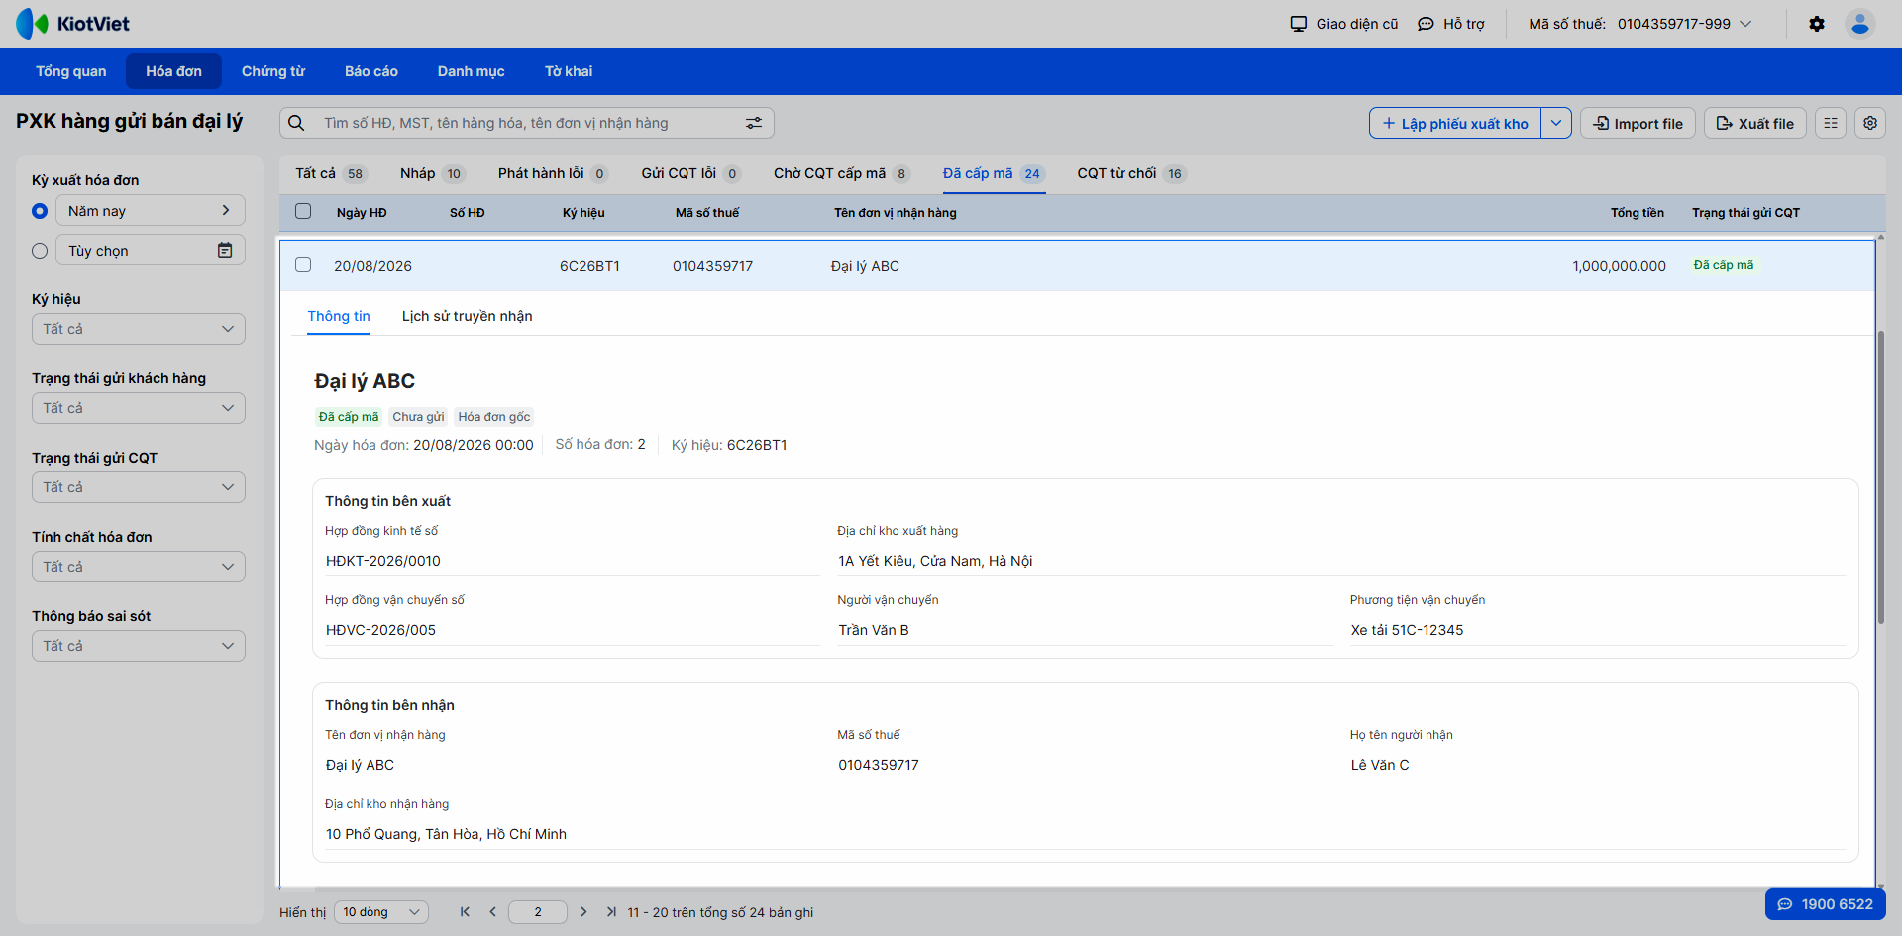
Task: Click Xuất file export button
Action: pyautogui.click(x=1754, y=123)
